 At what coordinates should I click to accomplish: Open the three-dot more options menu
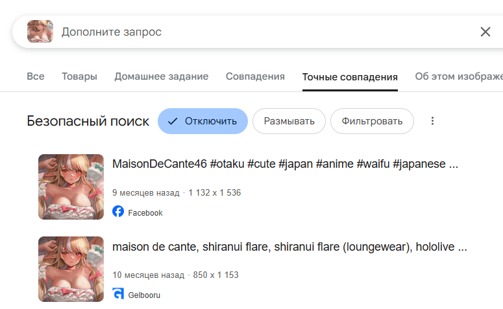(433, 121)
